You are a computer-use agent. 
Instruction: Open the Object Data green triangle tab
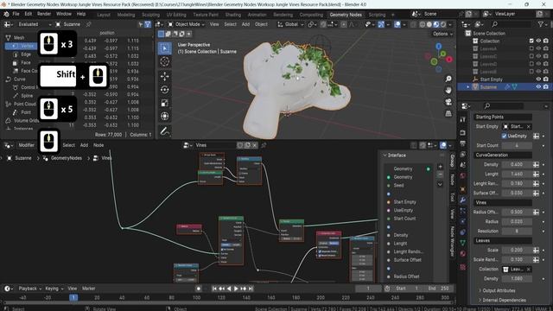(x=463, y=243)
